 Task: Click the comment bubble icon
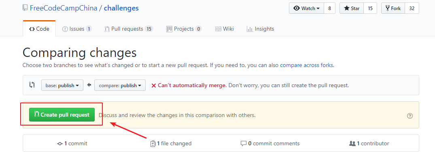[244, 144]
